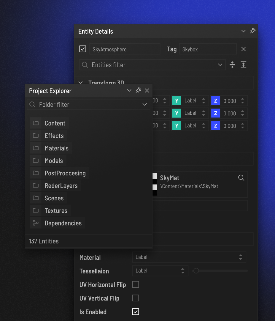This screenshot has width=275, height=321.
Task: Click the SkyAtmosphere name field
Action: pyautogui.click(x=125, y=49)
